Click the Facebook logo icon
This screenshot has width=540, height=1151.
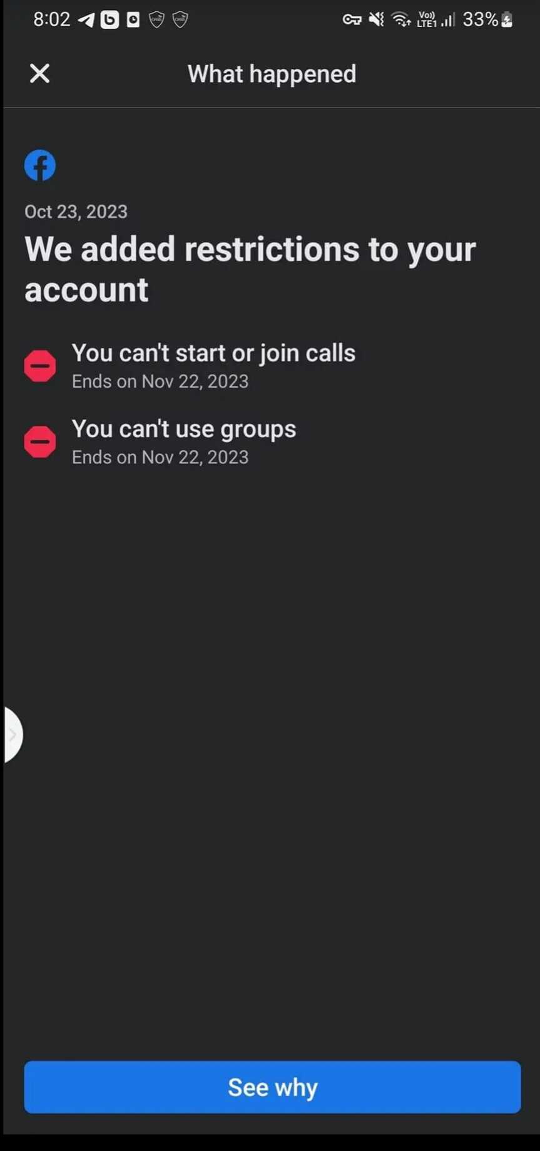(40, 165)
